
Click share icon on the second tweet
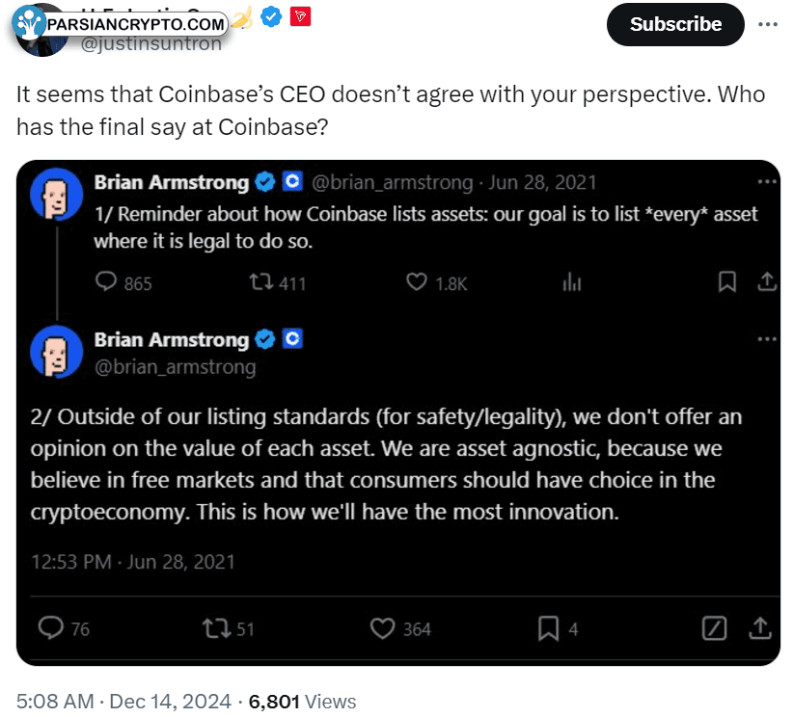[759, 628]
